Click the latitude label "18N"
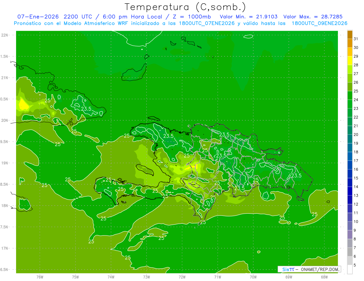Viewport: 364px width, 281px height. (x=5, y=206)
